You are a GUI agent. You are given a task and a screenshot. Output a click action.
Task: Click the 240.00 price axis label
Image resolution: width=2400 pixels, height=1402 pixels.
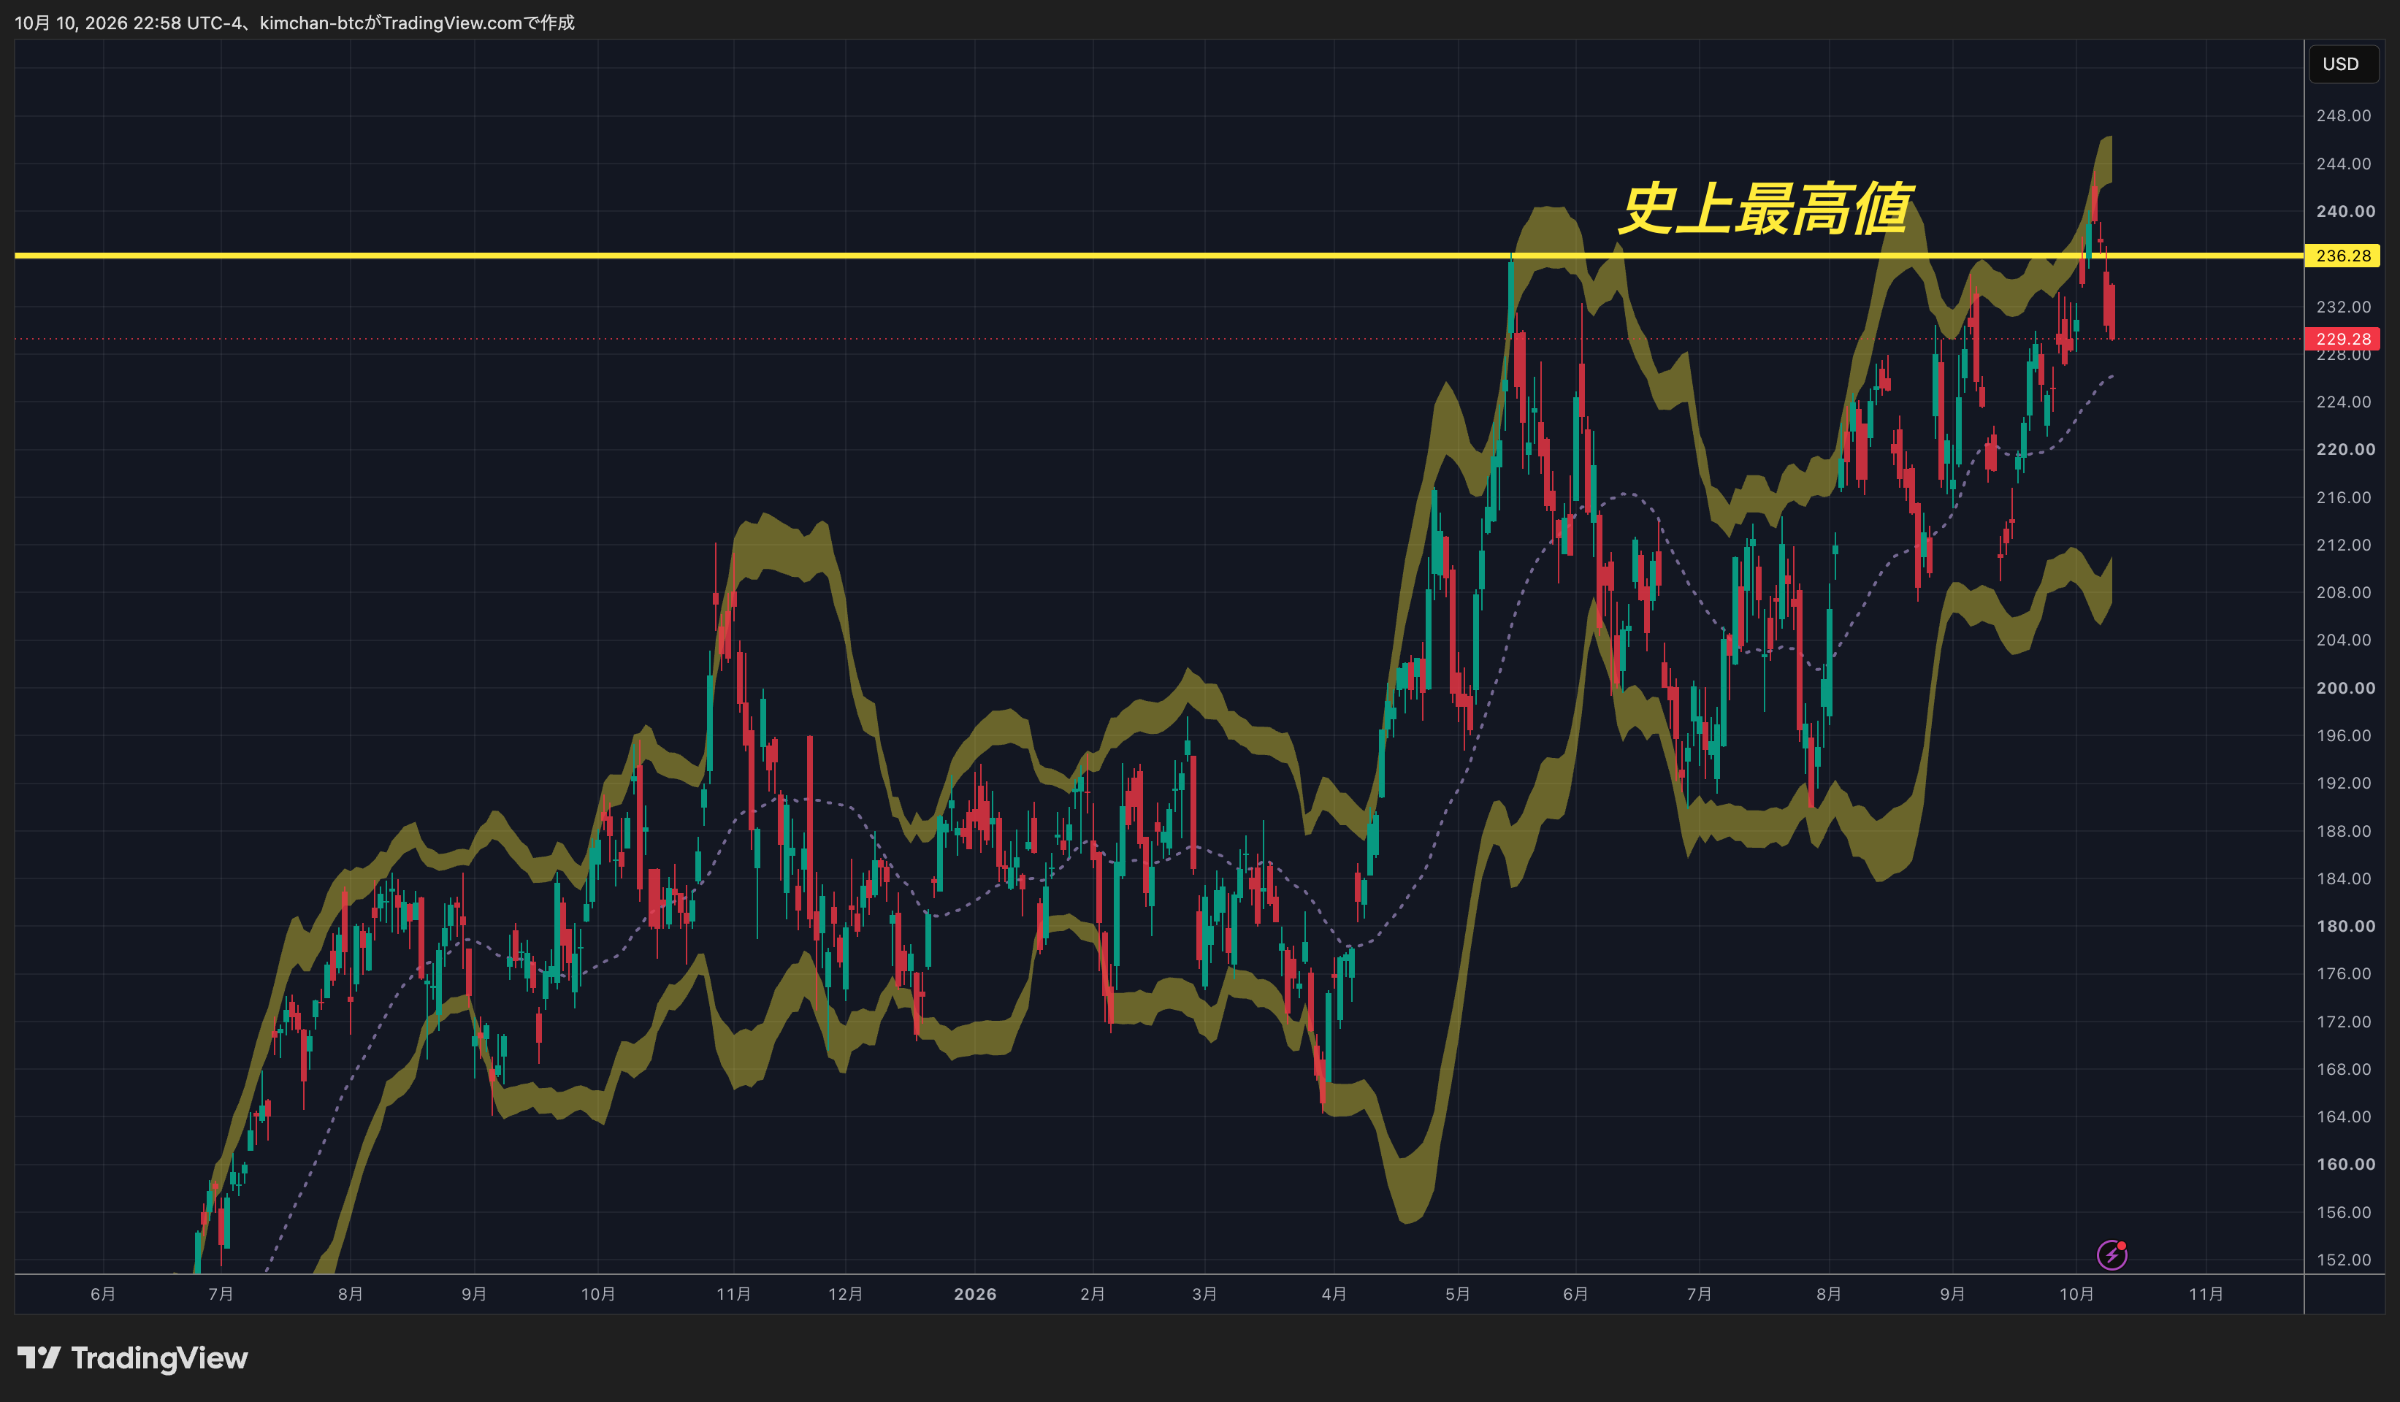coord(2344,212)
